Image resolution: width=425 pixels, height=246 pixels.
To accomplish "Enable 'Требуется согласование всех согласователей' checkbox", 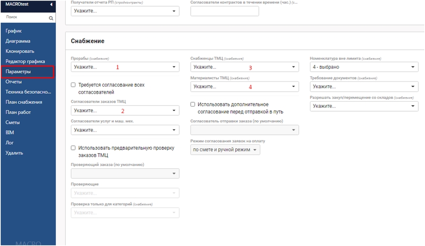I will 73,85.
